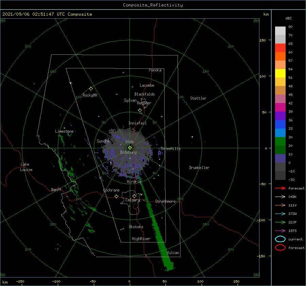Click the Stettler label

coord(198,98)
